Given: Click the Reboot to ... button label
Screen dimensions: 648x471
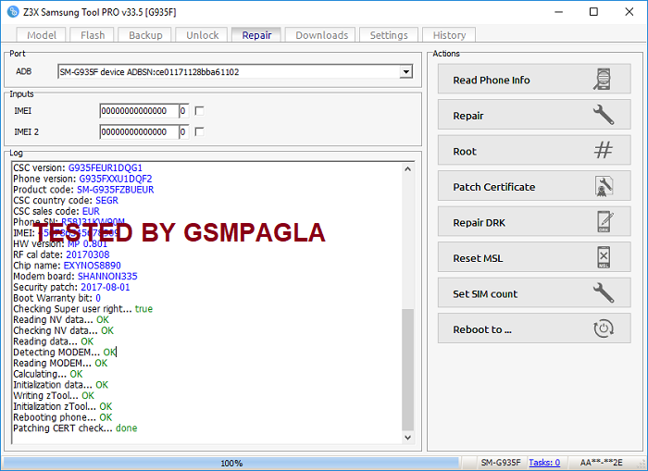Looking at the screenshot, I should tap(482, 329).
